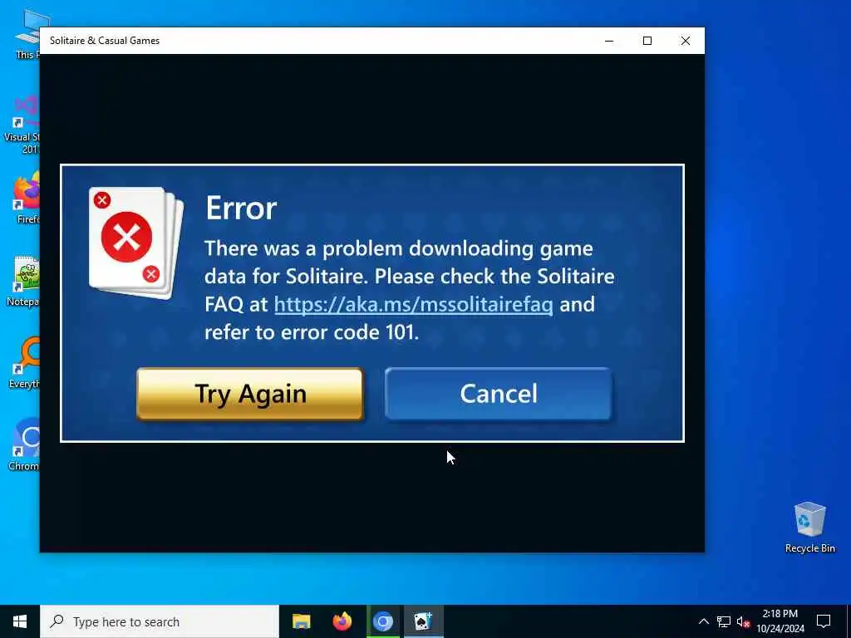The width and height of the screenshot is (851, 638).
Task: Open the network status tray icon
Action: 724,621
